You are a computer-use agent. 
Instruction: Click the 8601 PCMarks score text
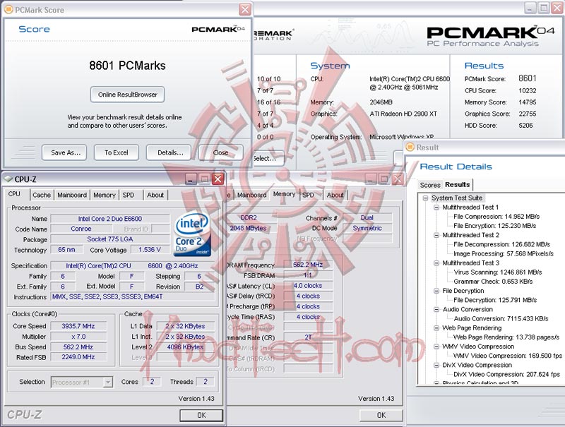pyautogui.click(x=128, y=66)
